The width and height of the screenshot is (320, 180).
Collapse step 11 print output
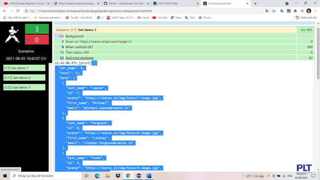coord(62,58)
